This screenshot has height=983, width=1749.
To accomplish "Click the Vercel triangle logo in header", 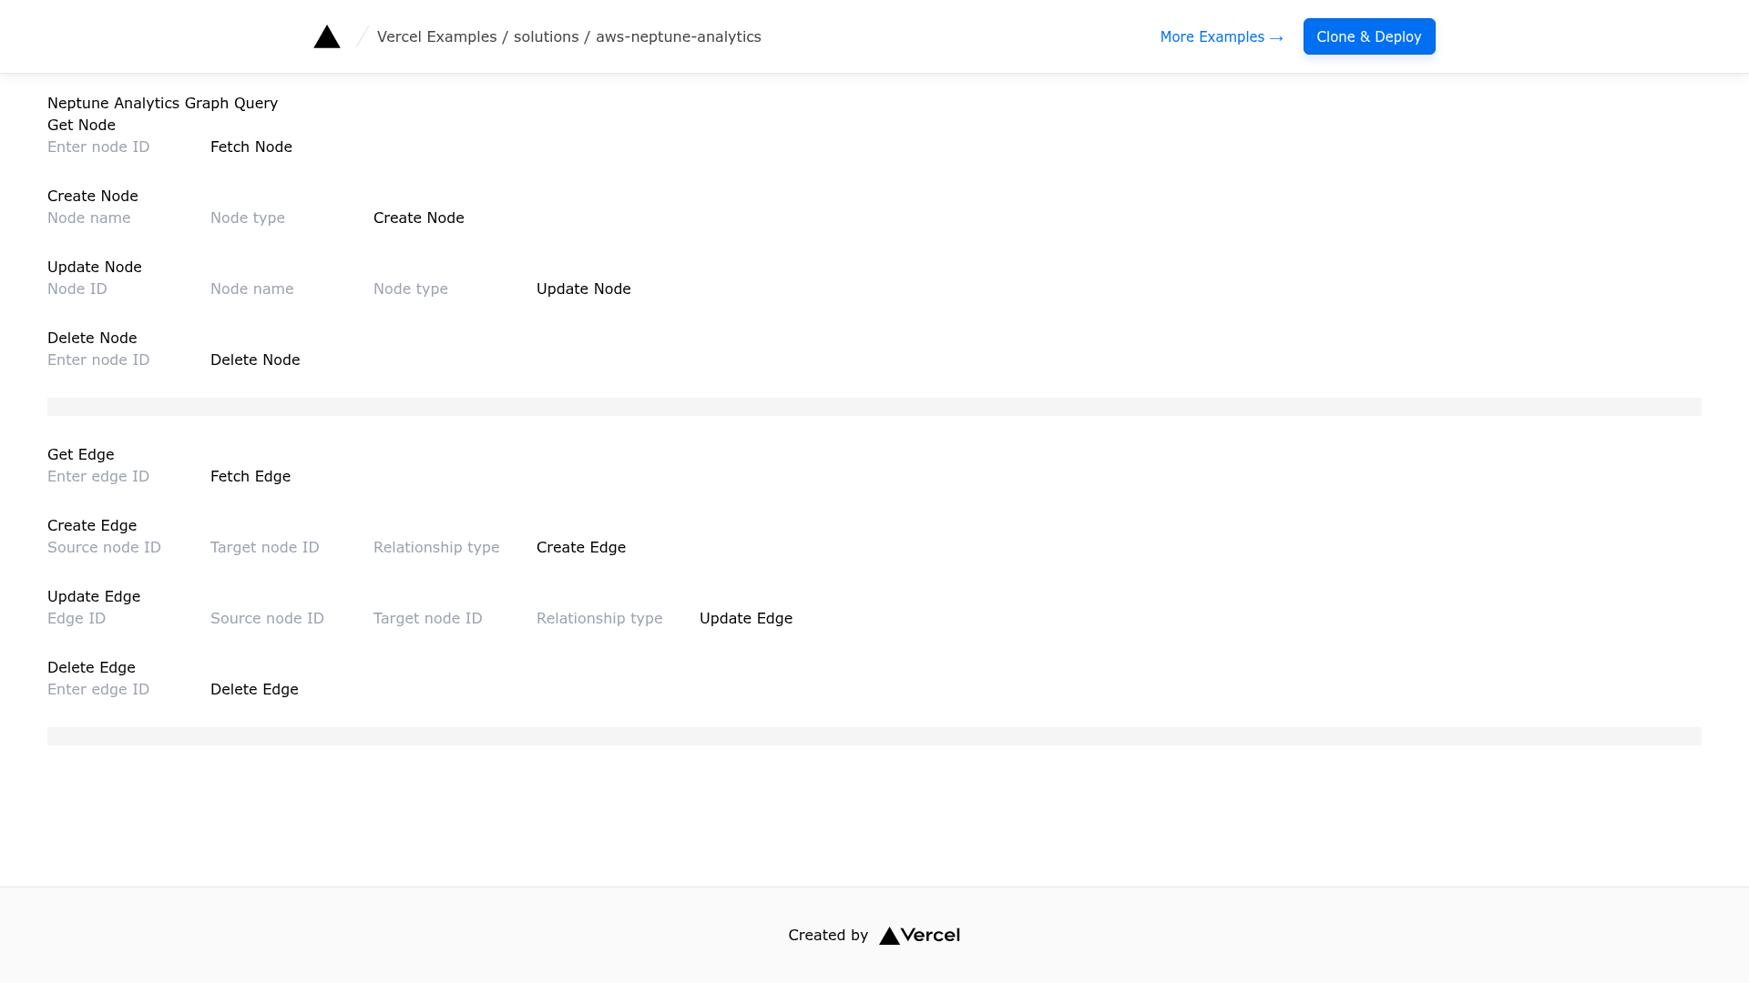I will 327,36.
